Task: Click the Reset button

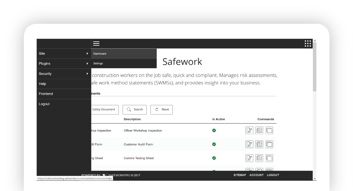Action: (x=161, y=109)
